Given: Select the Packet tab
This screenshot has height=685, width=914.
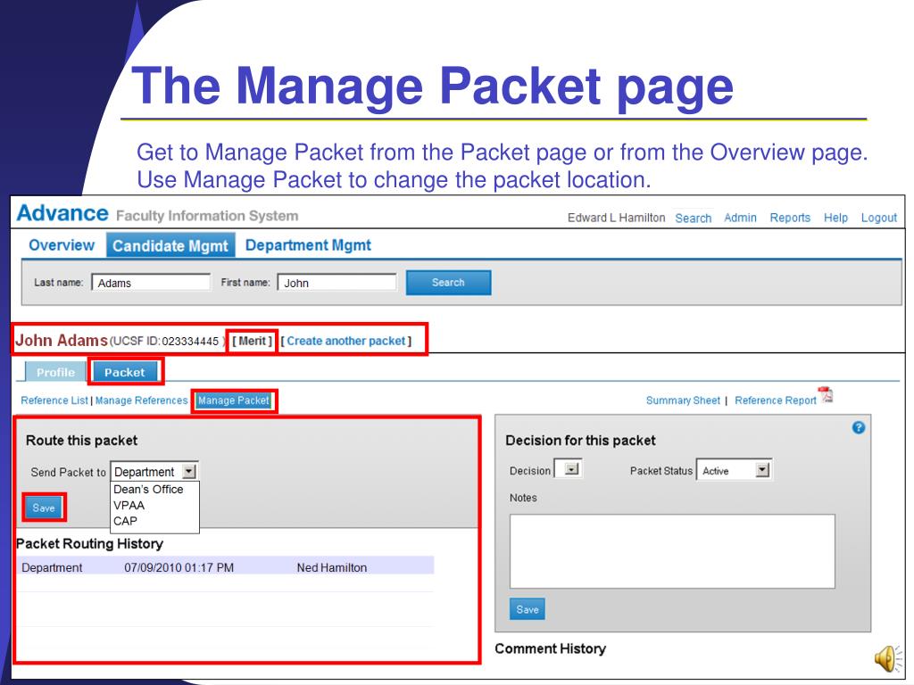Looking at the screenshot, I should coord(125,372).
